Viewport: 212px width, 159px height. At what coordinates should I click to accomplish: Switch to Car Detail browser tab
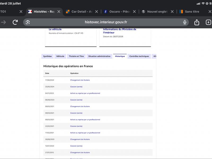coord(82,12)
